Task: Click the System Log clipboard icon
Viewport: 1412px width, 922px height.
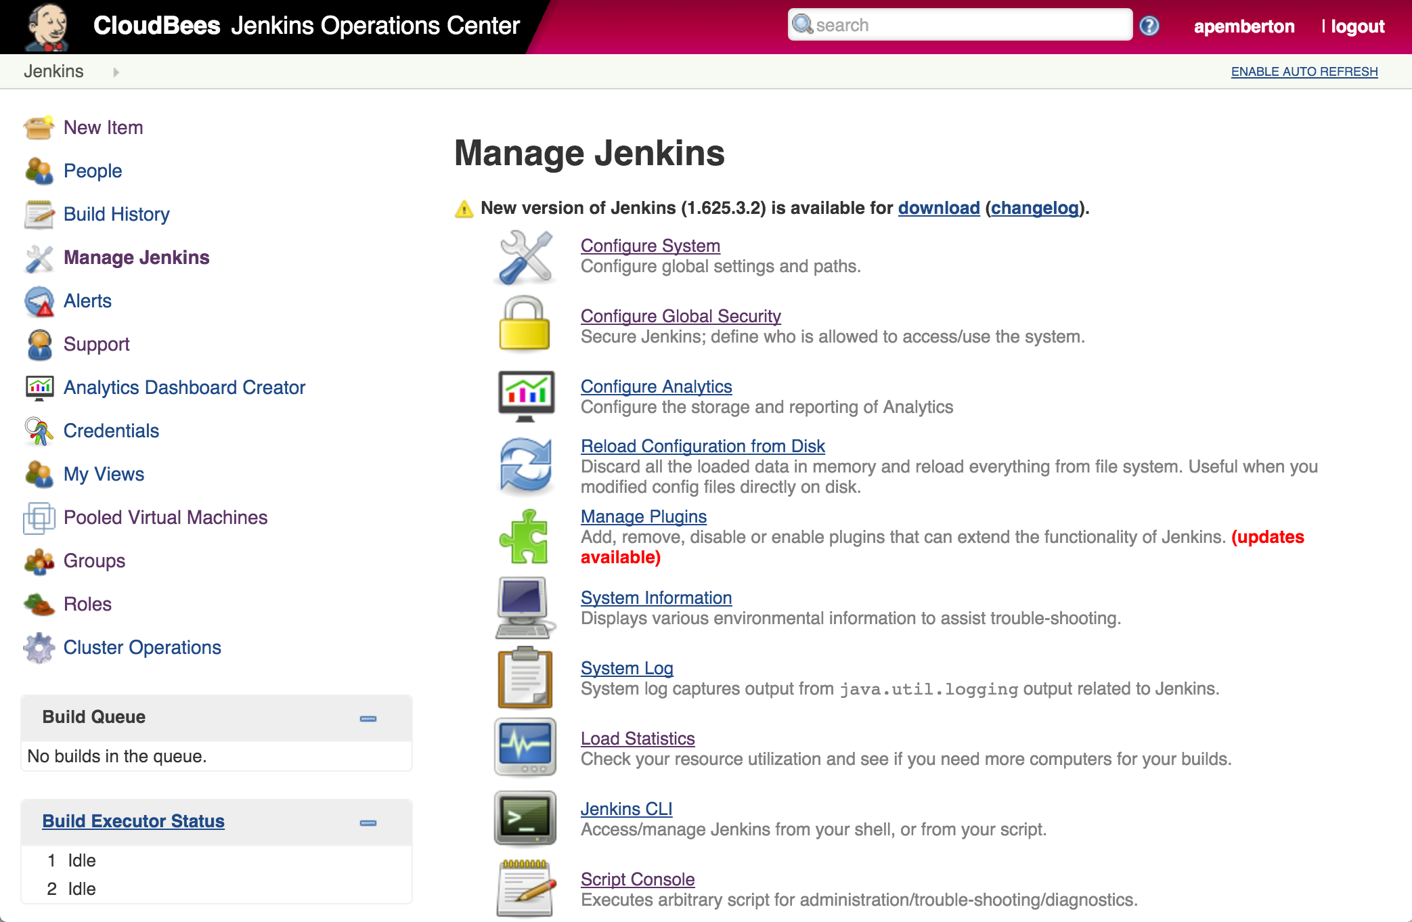Action: 525,677
